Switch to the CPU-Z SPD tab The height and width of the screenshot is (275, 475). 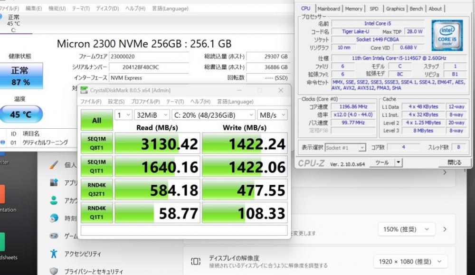click(374, 9)
